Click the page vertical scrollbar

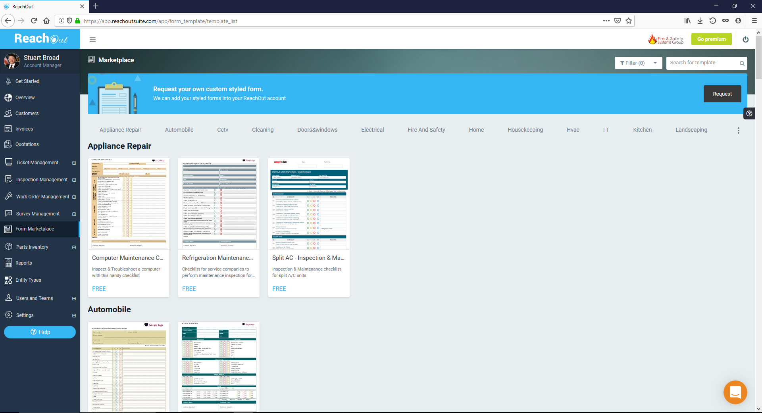tap(758, 58)
